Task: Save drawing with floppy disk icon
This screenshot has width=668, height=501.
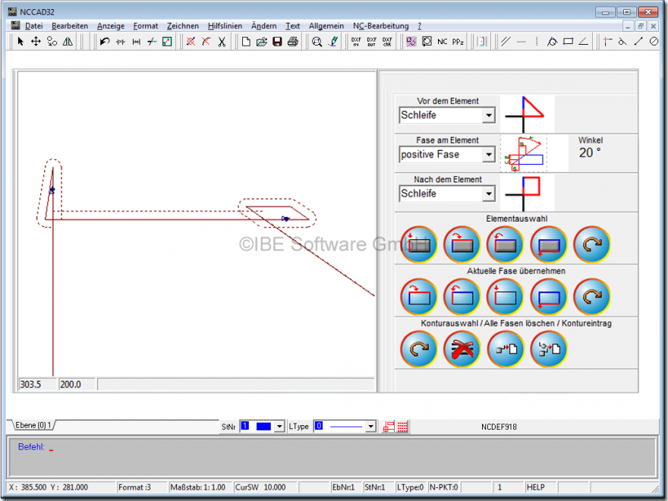Action: (x=277, y=42)
